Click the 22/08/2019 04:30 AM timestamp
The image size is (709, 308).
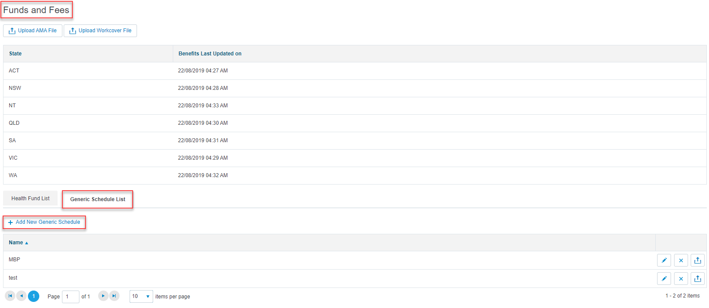click(203, 123)
